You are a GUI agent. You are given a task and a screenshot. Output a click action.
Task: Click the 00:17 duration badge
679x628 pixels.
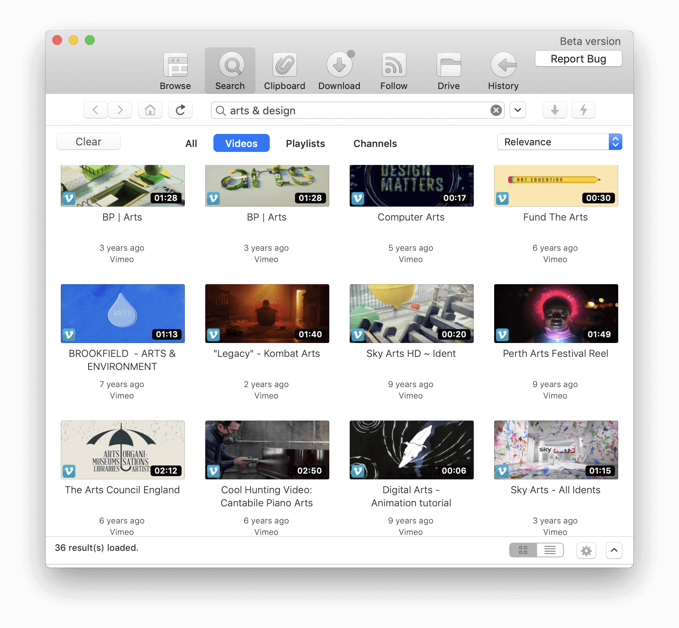pyautogui.click(x=455, y=198)
